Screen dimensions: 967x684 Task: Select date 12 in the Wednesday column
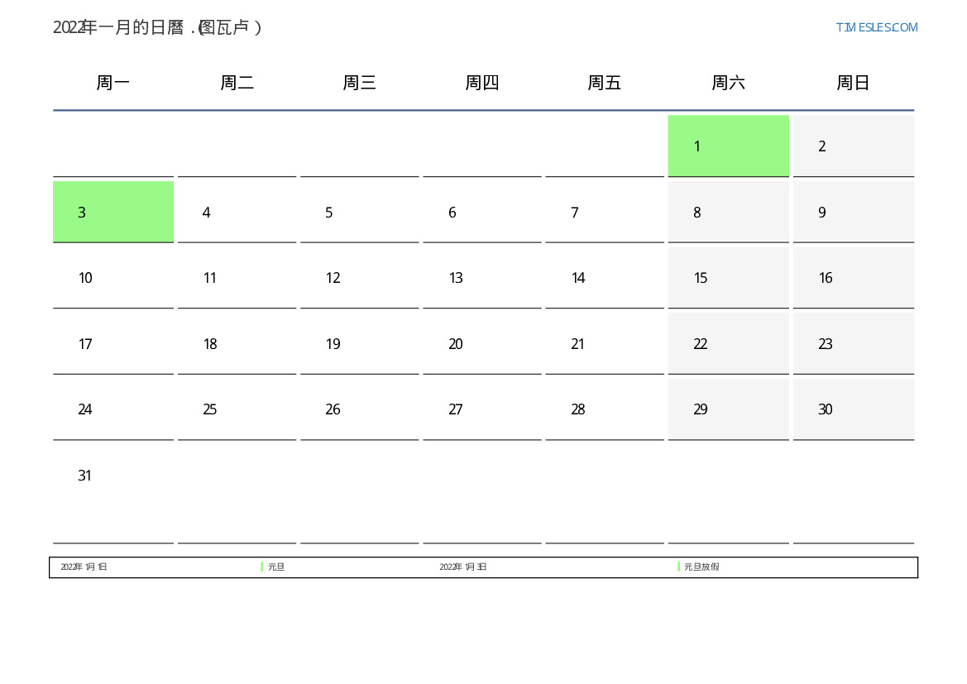359,278
